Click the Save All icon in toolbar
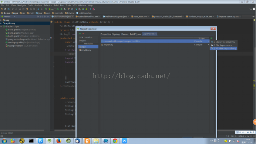This screenshot has width=256, height=144. pyautogui.click(x=5, y=9)
